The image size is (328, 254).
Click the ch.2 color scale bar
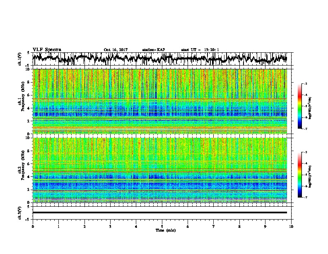(299, 175)
